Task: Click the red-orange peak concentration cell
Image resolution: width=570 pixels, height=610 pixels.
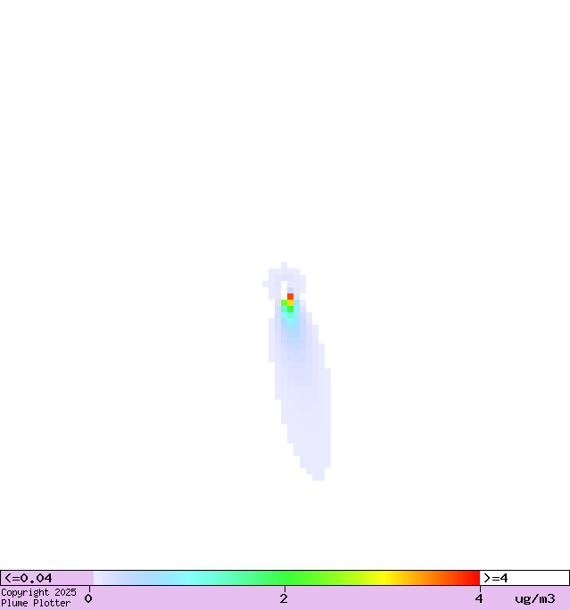Action: point(290,296)
